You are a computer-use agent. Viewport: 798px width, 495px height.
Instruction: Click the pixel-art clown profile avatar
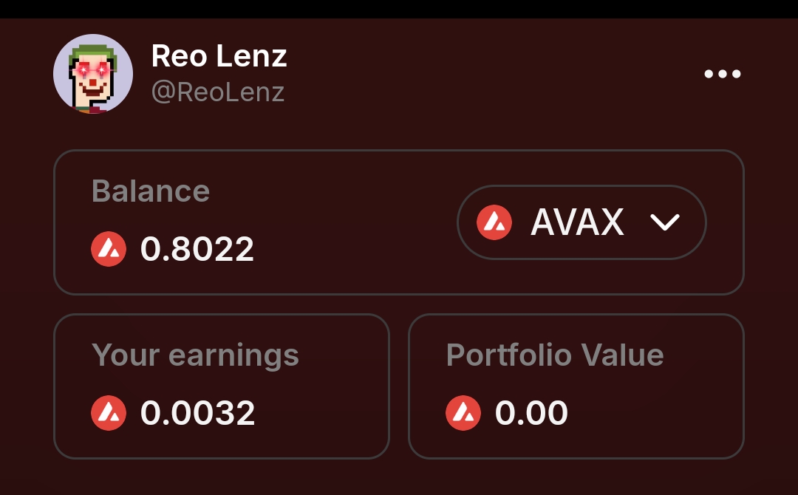tap(93, 74)
